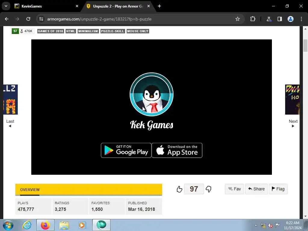Screen dimensions: 308x231
Task: Give the game a thumbs up
Action: tap(179, 189)
